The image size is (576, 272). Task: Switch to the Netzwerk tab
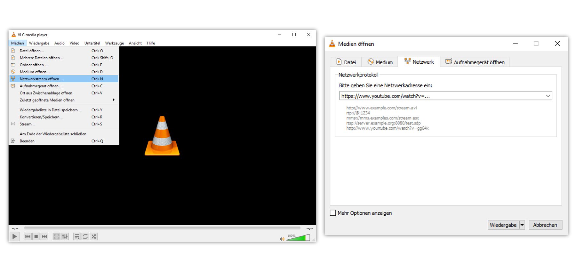419,62
